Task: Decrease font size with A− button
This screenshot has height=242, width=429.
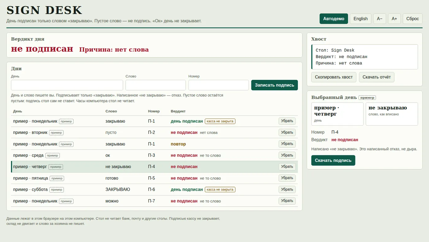Action: point(380,19)
